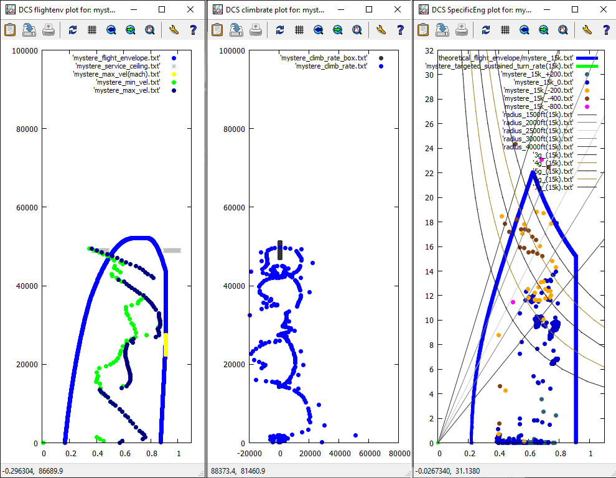616x478 pixels.
Task: Apply next zoom in flightenv window
Action: point(131,29)
